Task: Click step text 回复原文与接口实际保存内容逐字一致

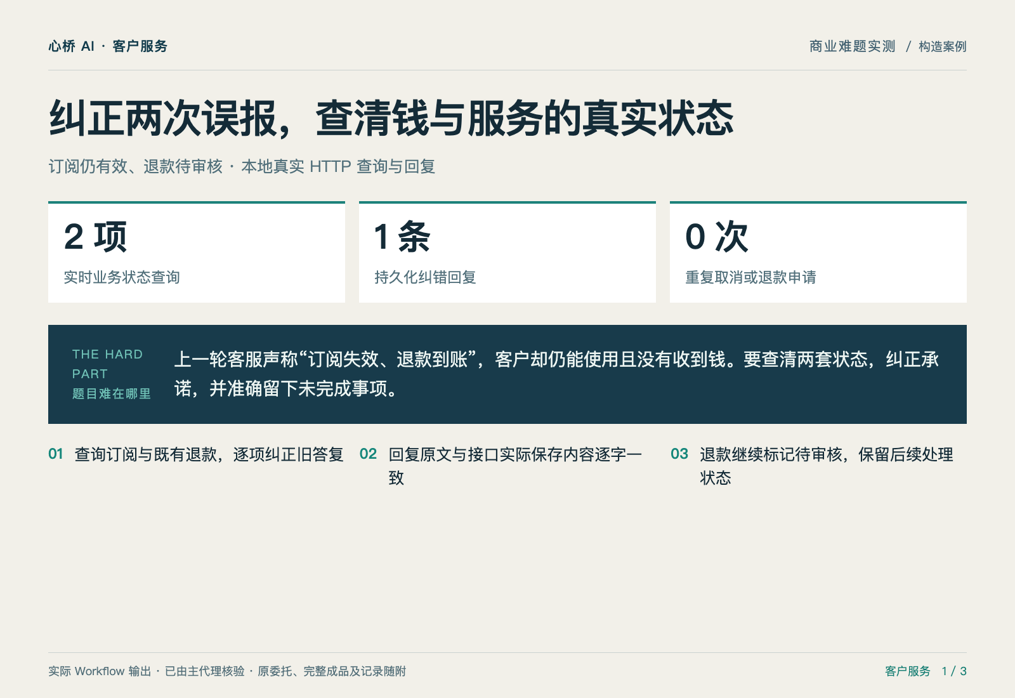Action: [x=515, y=466]
